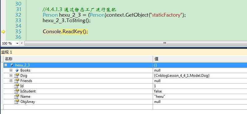The height and width of the screenshot is (114, 247).
Task: Select the IsStudent row name
Action: click(28, 91)
